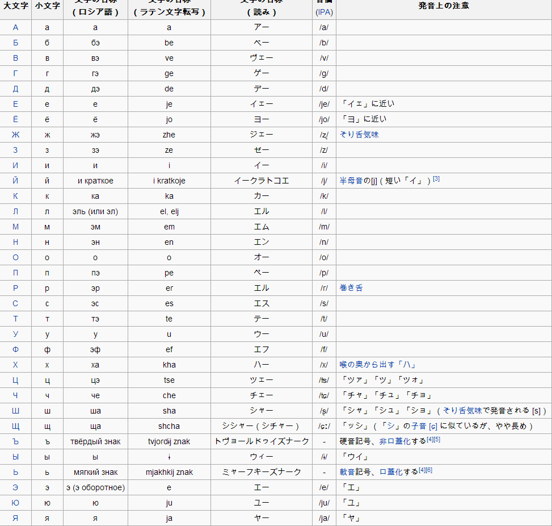The image size is (552, 526).
Task: Open the link for capital letter Ь
Action: click(x=15, y=472)
